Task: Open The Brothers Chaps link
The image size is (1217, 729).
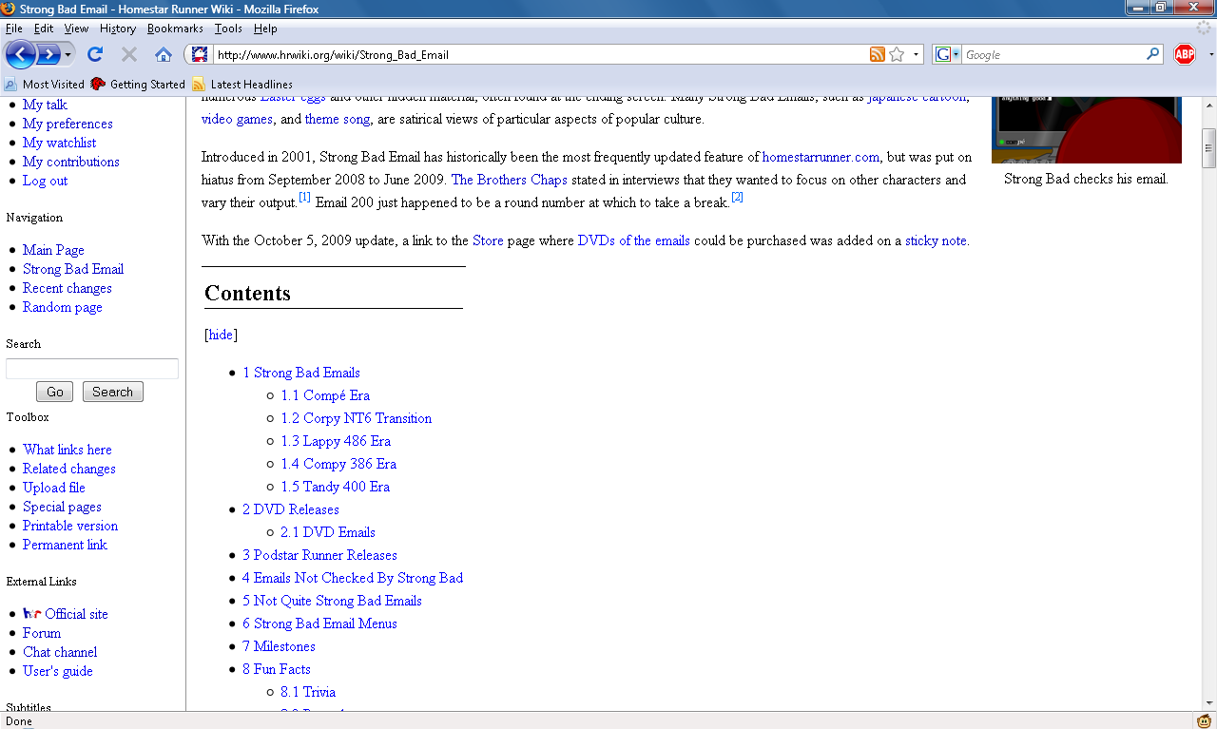Action: click(509, 180)
